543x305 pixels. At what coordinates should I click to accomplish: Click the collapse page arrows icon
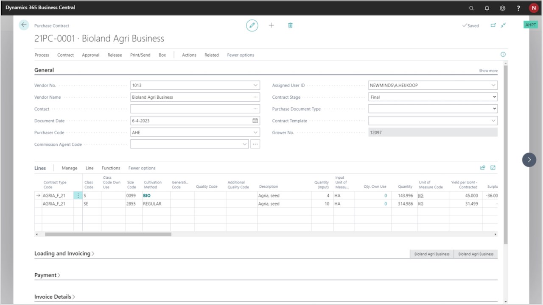[503, 25]
